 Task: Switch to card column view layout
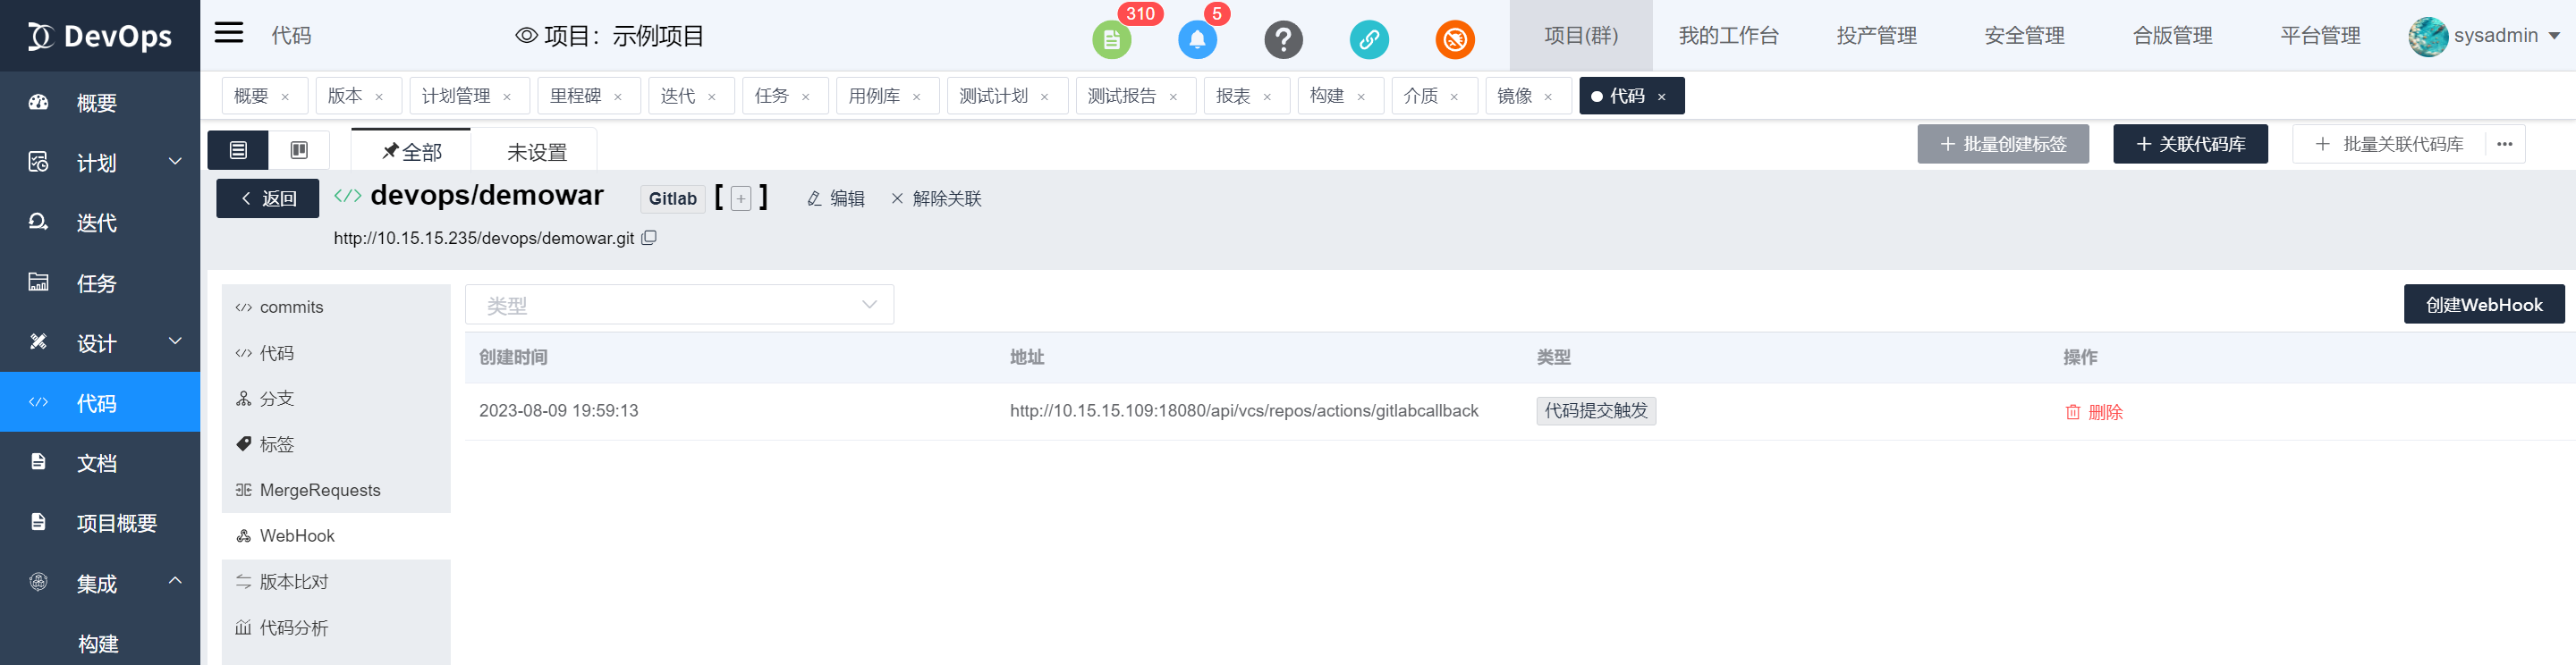pyautogui.click(x=299, y=150)
